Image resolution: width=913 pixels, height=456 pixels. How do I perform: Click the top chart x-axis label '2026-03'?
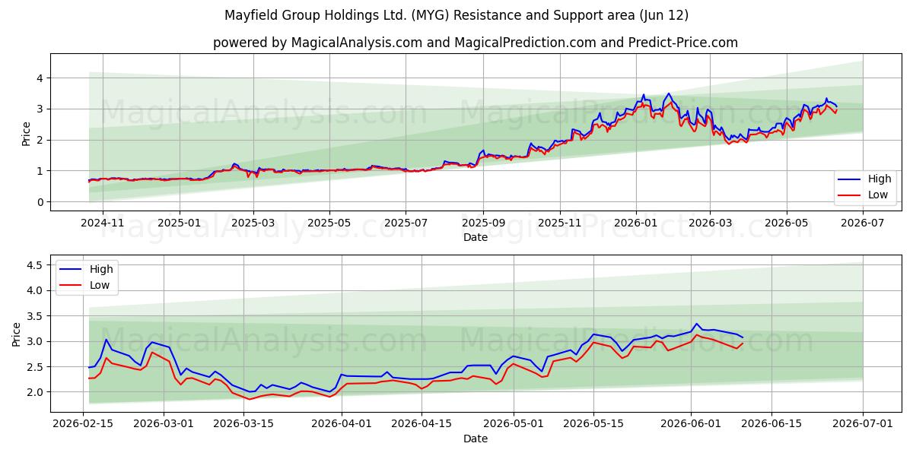(x=710, y=223)
